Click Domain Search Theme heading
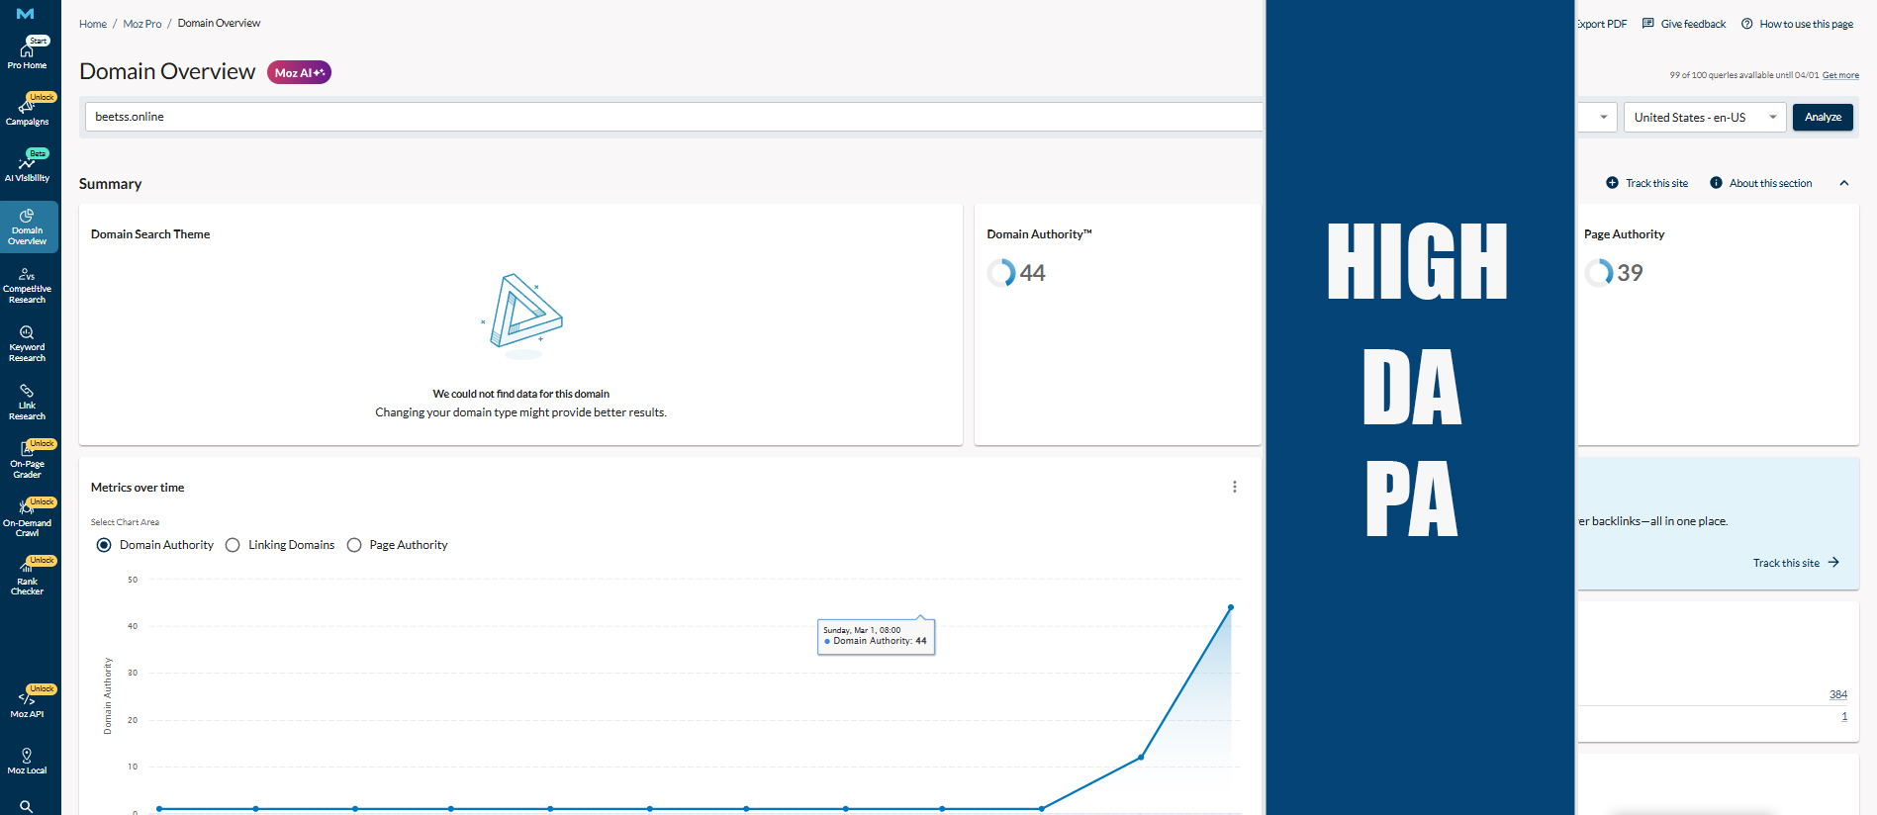The image size is (1877, 815). coord(150,234)
